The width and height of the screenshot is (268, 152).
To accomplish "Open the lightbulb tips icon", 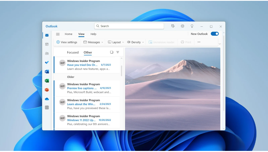I will 192,26.
